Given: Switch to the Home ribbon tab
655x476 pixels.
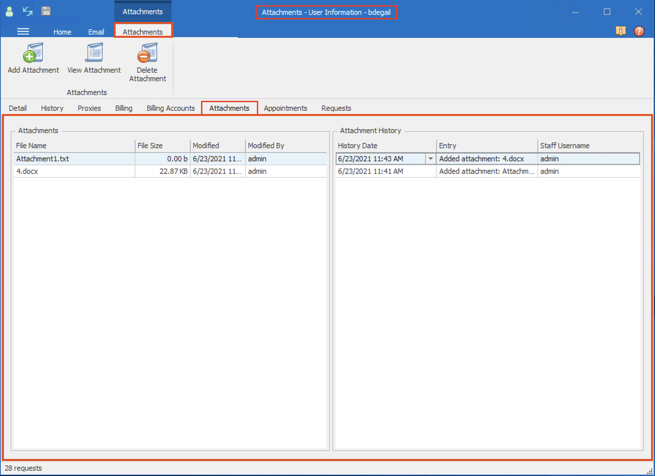Looking at the screenshot, I should tap(62, 32).
